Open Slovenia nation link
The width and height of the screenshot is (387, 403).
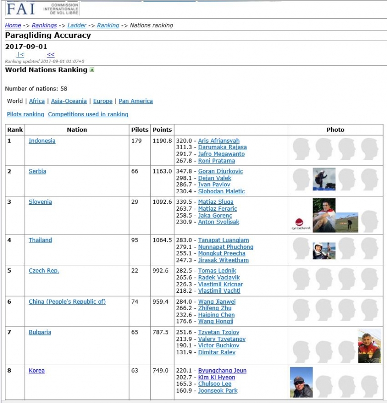(x=40, y=202)
